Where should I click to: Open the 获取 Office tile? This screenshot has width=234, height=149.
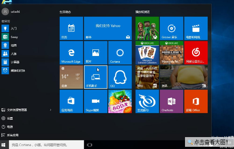click(196, 101)
